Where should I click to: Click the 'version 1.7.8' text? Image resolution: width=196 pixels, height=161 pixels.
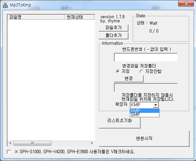pos(113,17)
